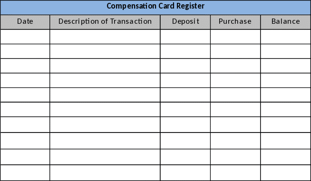Click the first row Deposit cell

click(x=185, y=37)
